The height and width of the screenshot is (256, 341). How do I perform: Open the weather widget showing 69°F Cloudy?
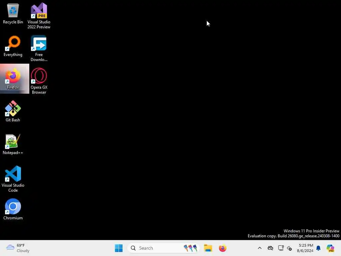[x=18, y=248]
